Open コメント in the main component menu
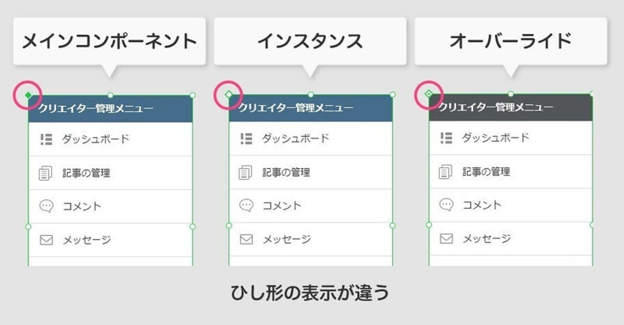Viewport: 624px width, 325px height. point(82,206)
